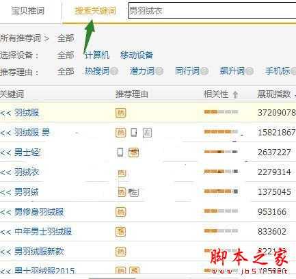Click the keyword 羽绒服 in the first row

(27, 113)
